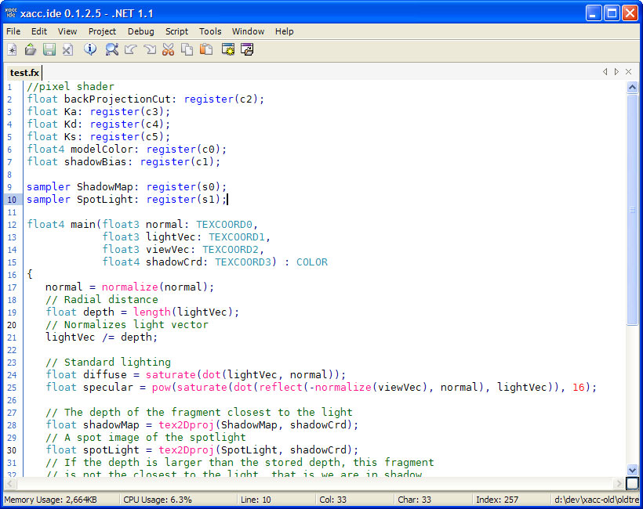Click the Find magnifier toolbar icon
Screen dimensions: 643x509
coord(112,50)
